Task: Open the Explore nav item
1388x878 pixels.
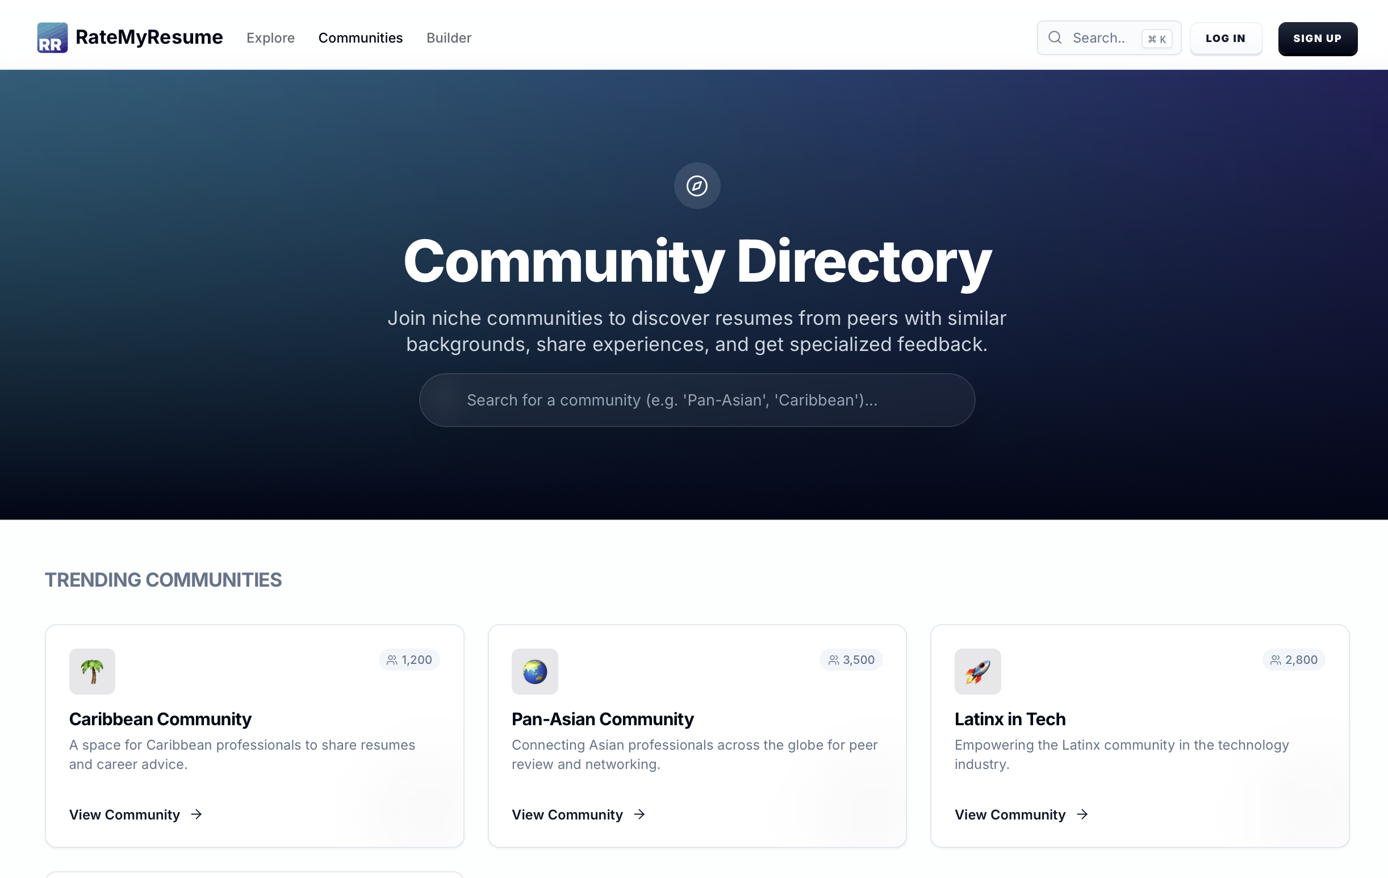Action: (x=270, y=38)
